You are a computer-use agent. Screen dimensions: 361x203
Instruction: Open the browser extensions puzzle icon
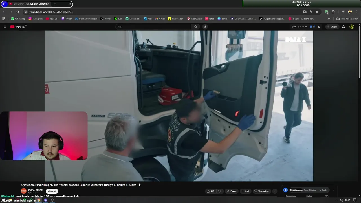click(x=333, y=12)
